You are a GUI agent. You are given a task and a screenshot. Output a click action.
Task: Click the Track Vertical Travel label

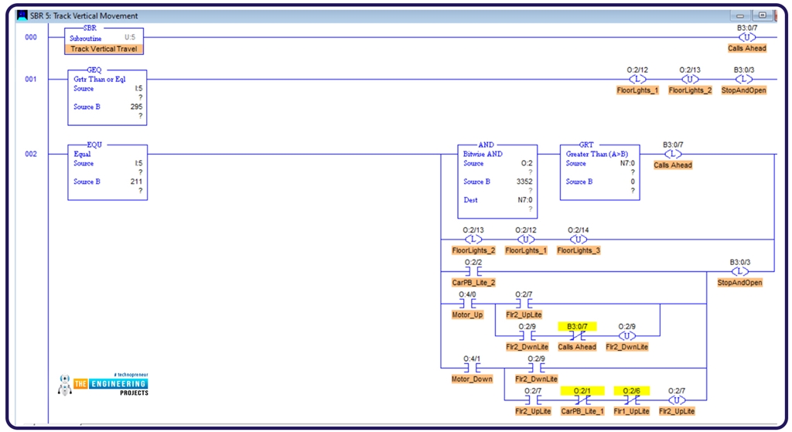click(x=104, y=49)
